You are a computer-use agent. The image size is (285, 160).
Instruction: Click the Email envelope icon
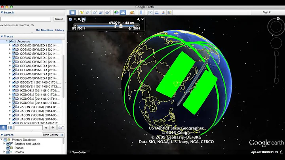pyautogui.click(x=150, y=12)
